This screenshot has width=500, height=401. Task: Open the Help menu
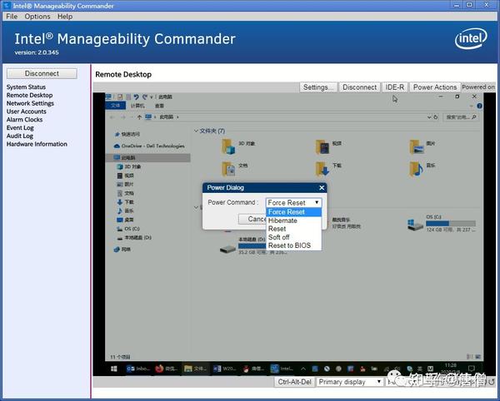tap(65, 17)
